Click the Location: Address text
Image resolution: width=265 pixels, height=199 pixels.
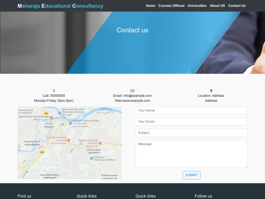click(x=211, y=96)
